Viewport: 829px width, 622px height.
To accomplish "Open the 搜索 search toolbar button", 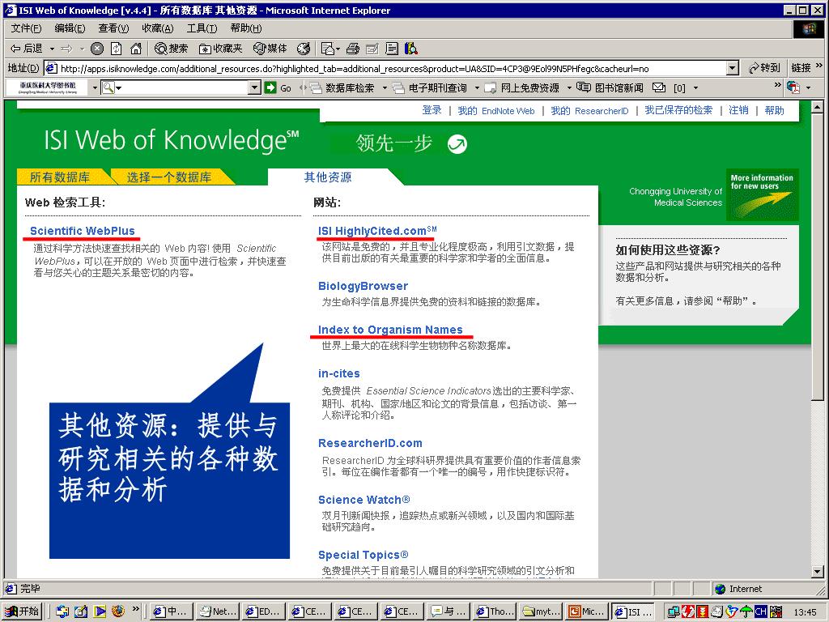I will click(171, 49).
